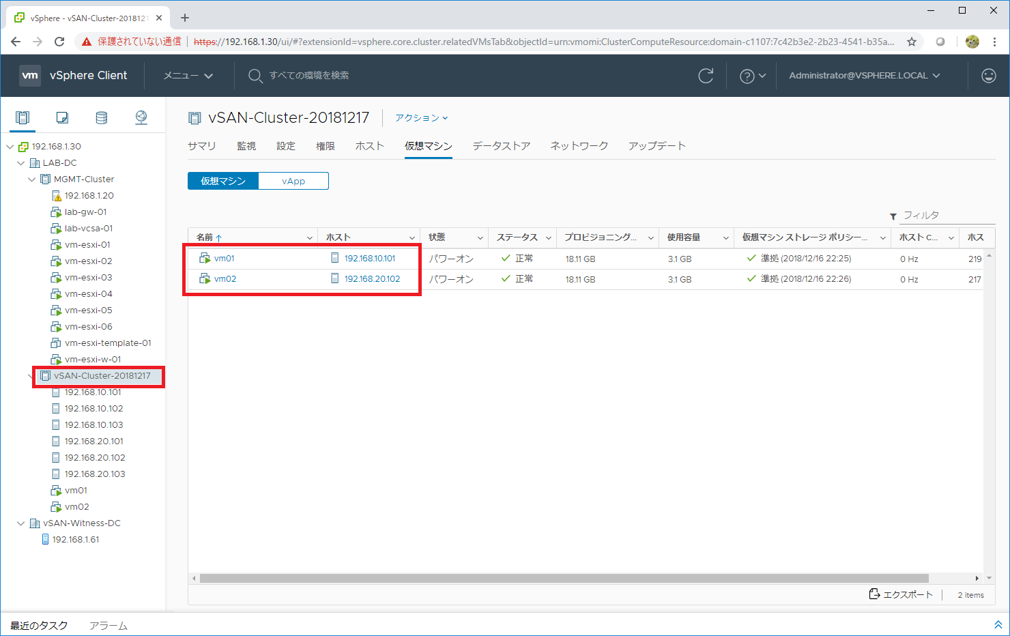This screenshot has width=1010, height=636.
Task: Switch to the 設定 tab
Action: pos(286,146)
